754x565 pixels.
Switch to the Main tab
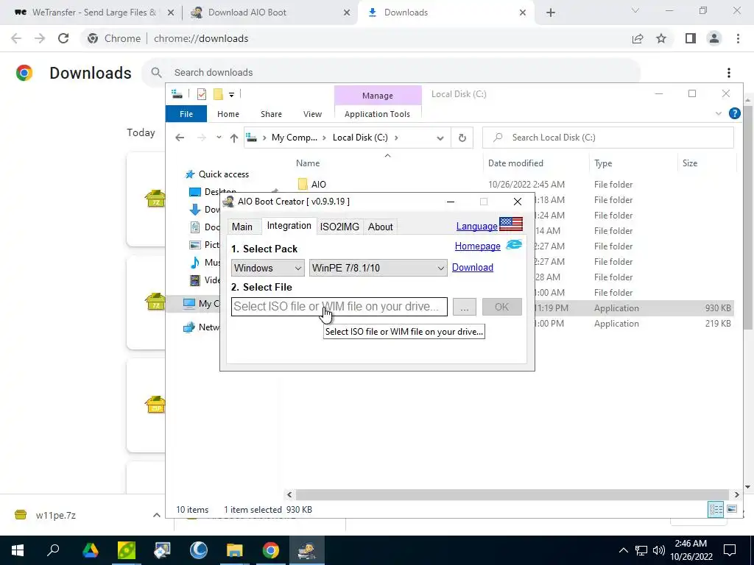(242, 227)
